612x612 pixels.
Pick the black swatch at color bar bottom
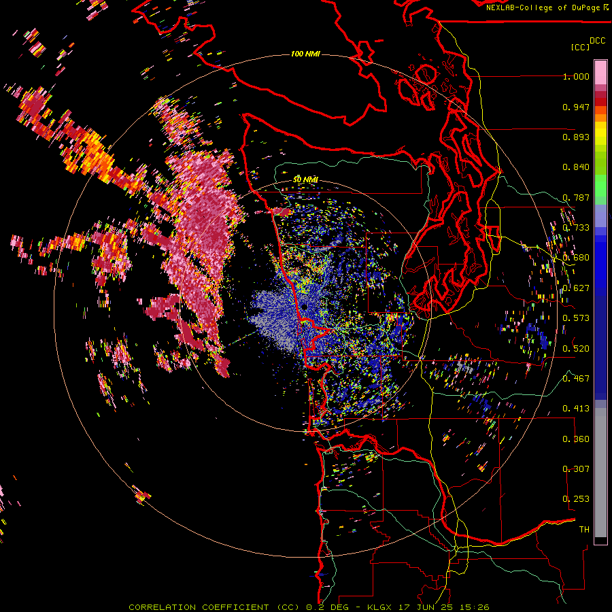coord(600,541)
